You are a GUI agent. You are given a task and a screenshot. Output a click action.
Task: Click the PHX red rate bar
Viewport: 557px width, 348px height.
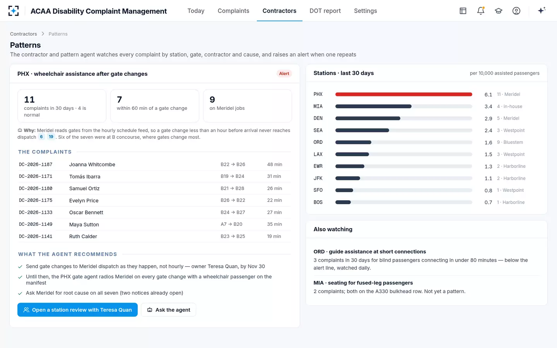[x=403, y=94]
